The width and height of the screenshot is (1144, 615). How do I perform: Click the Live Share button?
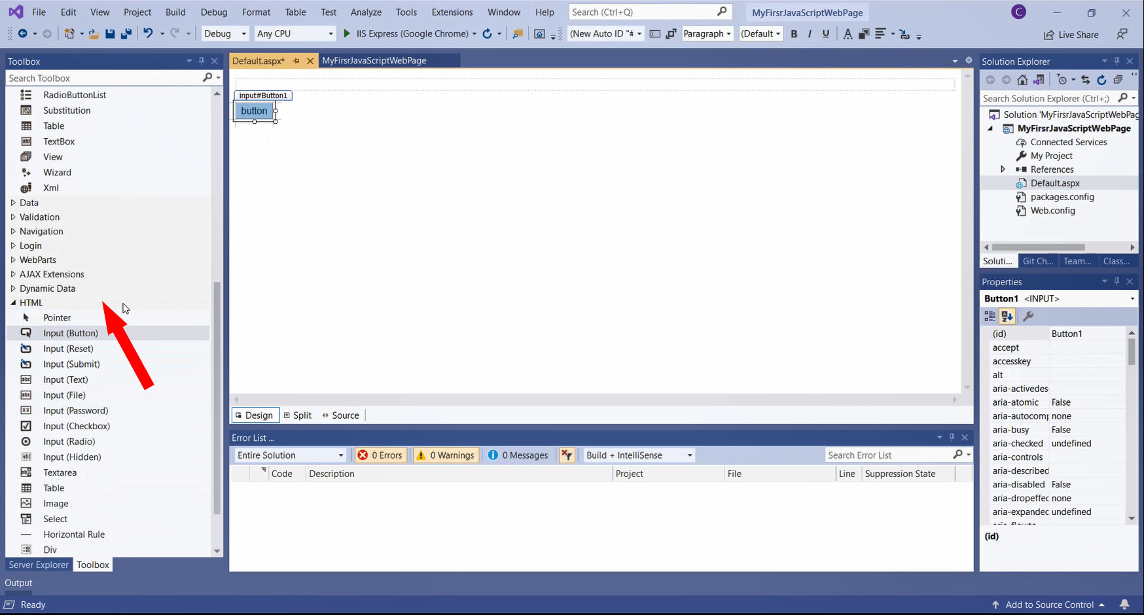pos(1071,35)
